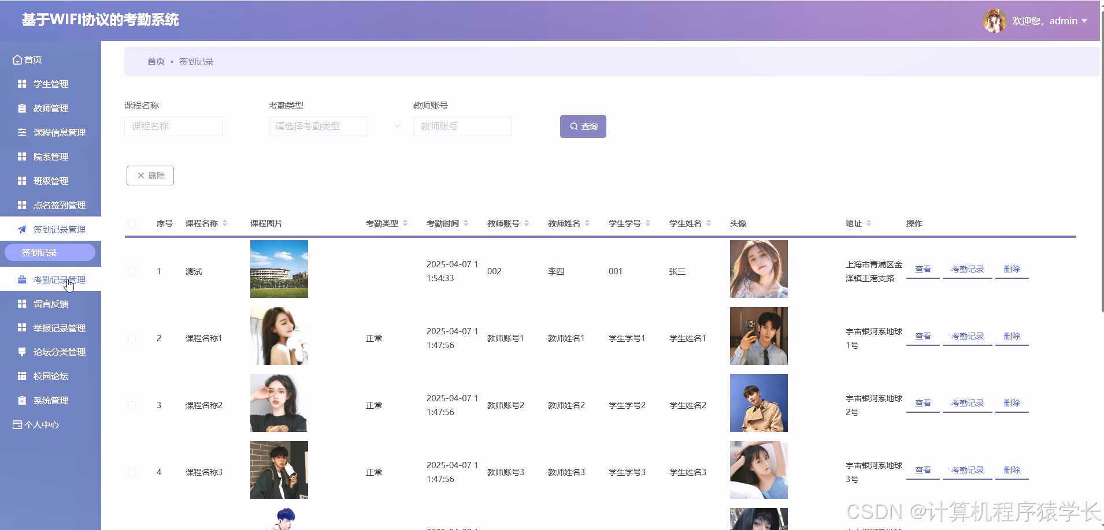
Task: Open 教师管理 via its sidebar icon
Action: pyautogui.click(x=21, y=108)
